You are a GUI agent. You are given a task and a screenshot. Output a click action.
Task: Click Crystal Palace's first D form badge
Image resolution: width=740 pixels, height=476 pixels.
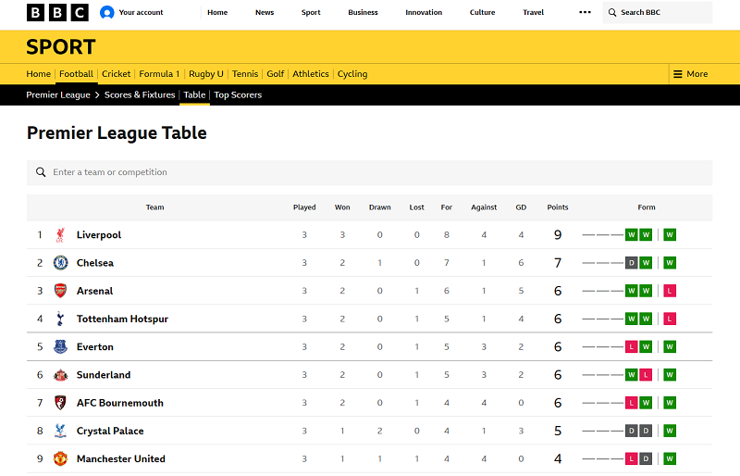pos(632,432)
